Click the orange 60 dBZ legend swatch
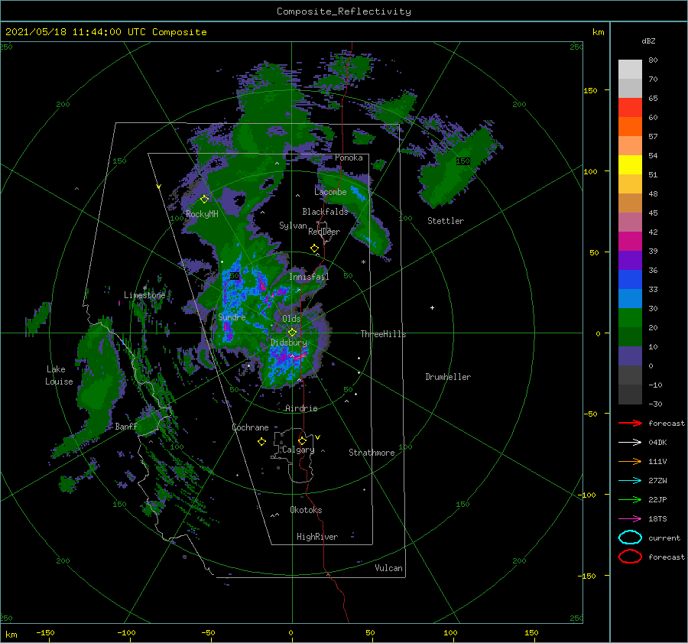688x643 pixels. coord(630,126)
